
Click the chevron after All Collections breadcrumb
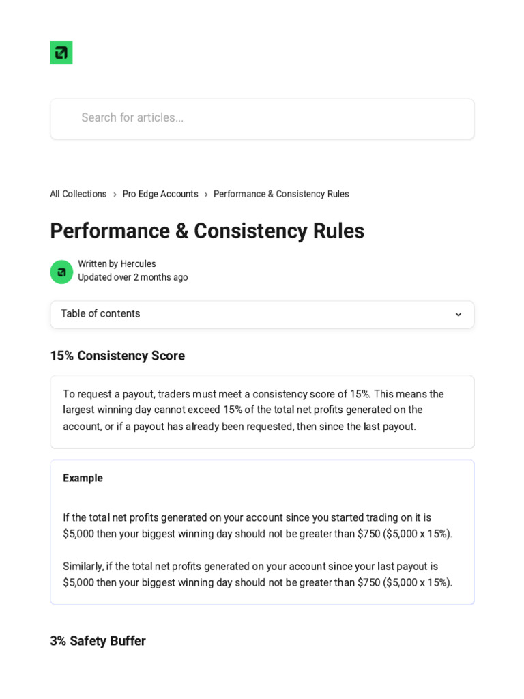pos(115,195)
